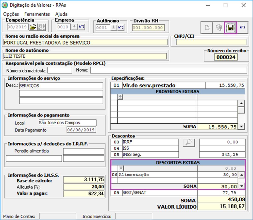Click the delete trash toolbar icon
Image resolution: width=253 pixels, height=220 pixels.
[219, 28]
